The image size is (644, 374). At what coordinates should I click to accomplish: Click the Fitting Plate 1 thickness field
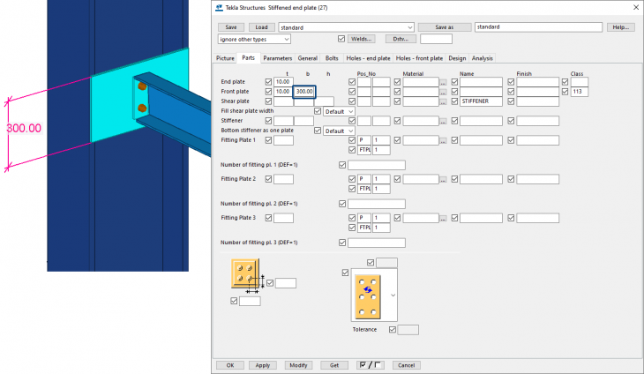283,140
